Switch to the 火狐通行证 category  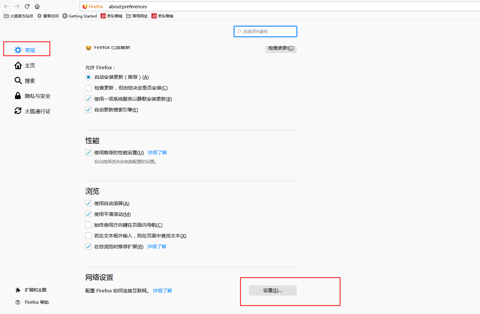[32, 111]
